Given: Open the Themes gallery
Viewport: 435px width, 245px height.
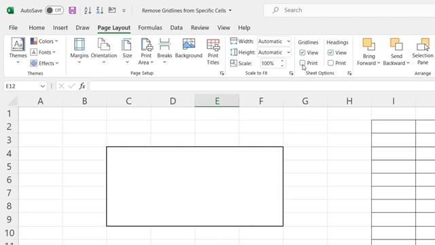Looking at the screenshot, I should tap(18, 51).
